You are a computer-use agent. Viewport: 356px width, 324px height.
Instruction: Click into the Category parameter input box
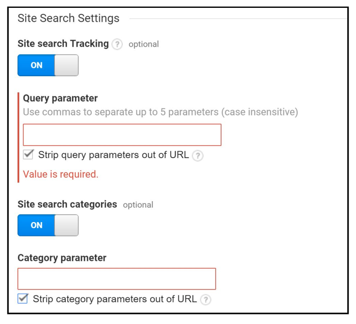[117, 279]
